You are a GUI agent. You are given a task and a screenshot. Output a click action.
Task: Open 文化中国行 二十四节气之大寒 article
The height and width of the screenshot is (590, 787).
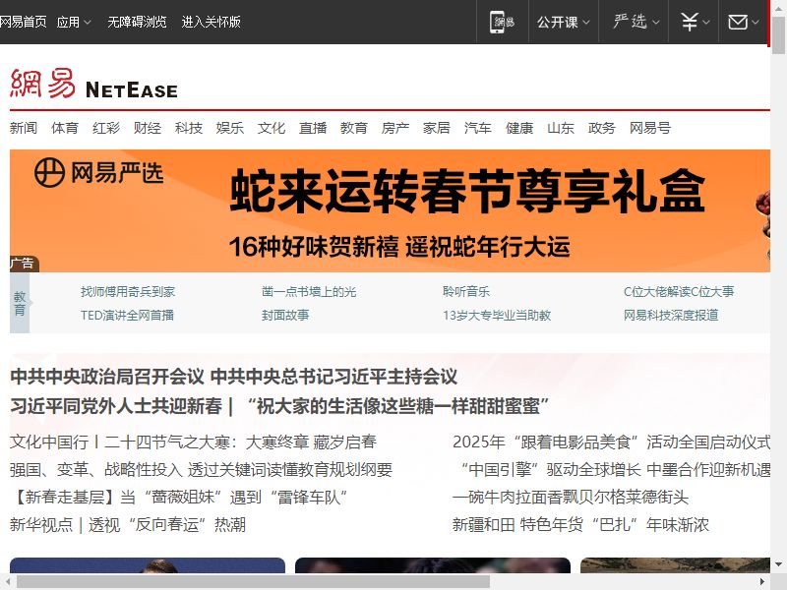tap(193, 442)
